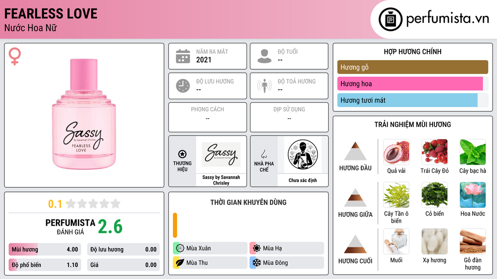Click the Hợp Hương Chính heading

point(413,51)
